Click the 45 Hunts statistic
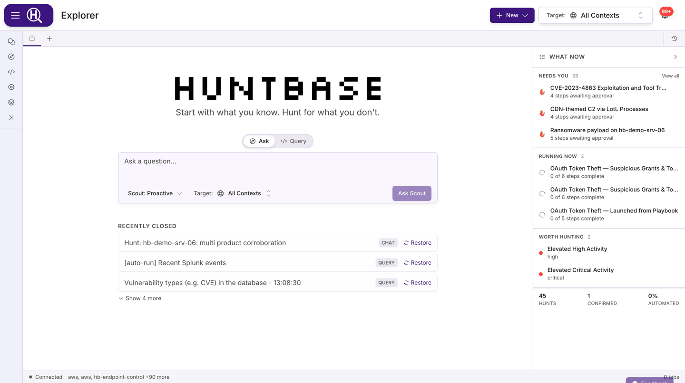This screenshot has height=383, width=685. [548, 299]
